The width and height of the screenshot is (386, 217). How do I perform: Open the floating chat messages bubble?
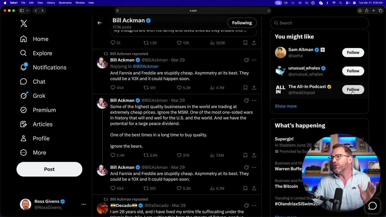[372, 206]
